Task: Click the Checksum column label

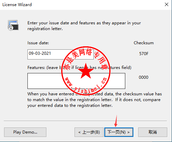Action: (144, 43)
